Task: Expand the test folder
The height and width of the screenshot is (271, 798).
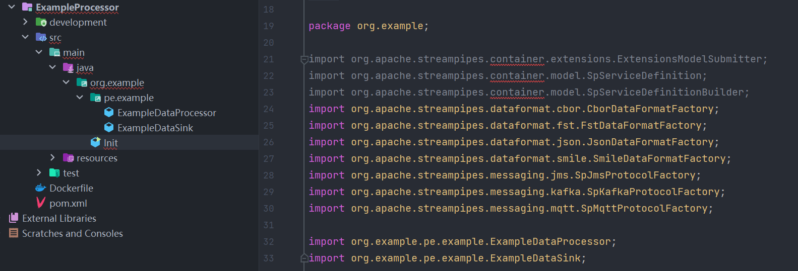Action: (x=39, y=173)
